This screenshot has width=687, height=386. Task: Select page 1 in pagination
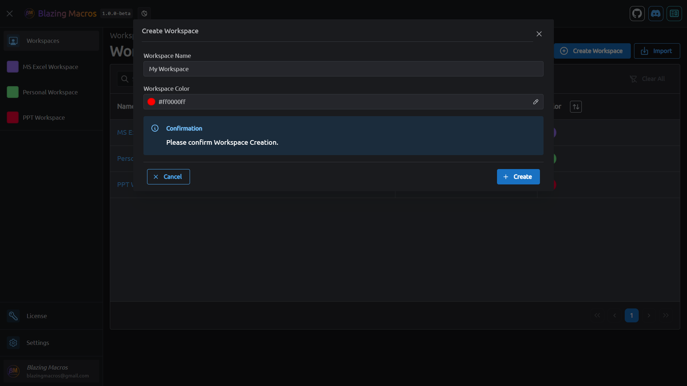point(632,316)
